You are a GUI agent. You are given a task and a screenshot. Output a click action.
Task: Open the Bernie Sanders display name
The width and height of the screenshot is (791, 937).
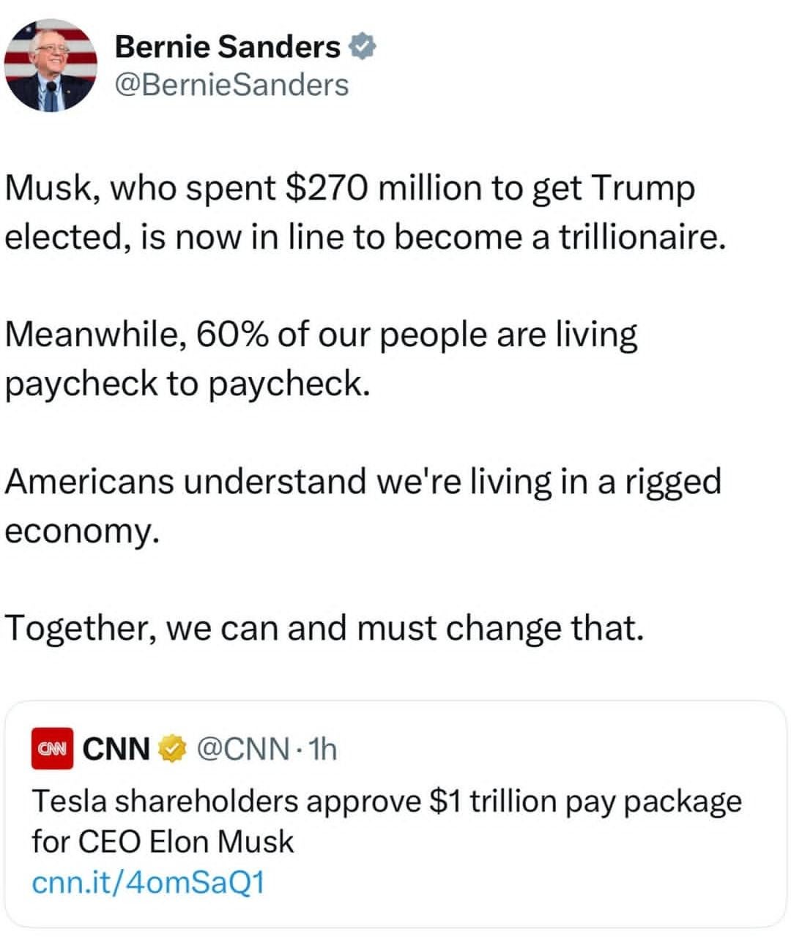[227, 48]
